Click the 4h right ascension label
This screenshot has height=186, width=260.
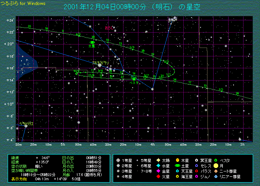tap(153, 145)
